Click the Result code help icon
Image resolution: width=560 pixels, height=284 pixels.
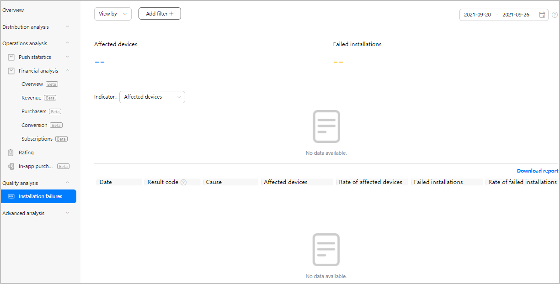(184, 182)
